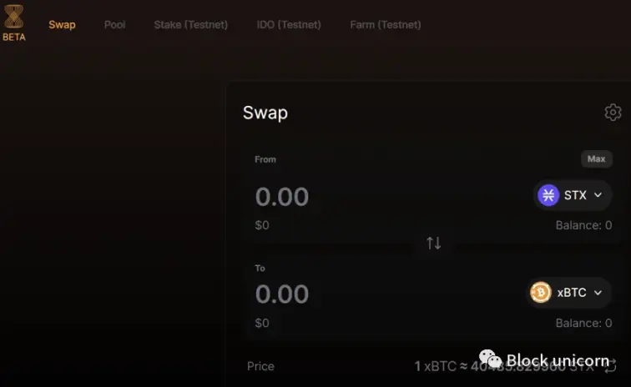
Task: Open the Stake (Testnet) tab
Action: (x=191, y=24)
